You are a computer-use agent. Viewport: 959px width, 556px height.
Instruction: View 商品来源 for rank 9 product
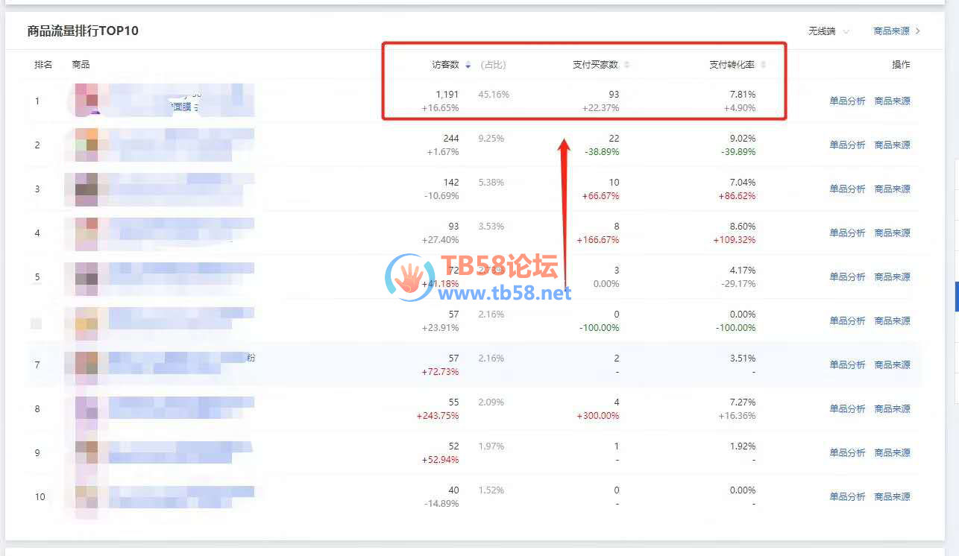click(892, 453)
